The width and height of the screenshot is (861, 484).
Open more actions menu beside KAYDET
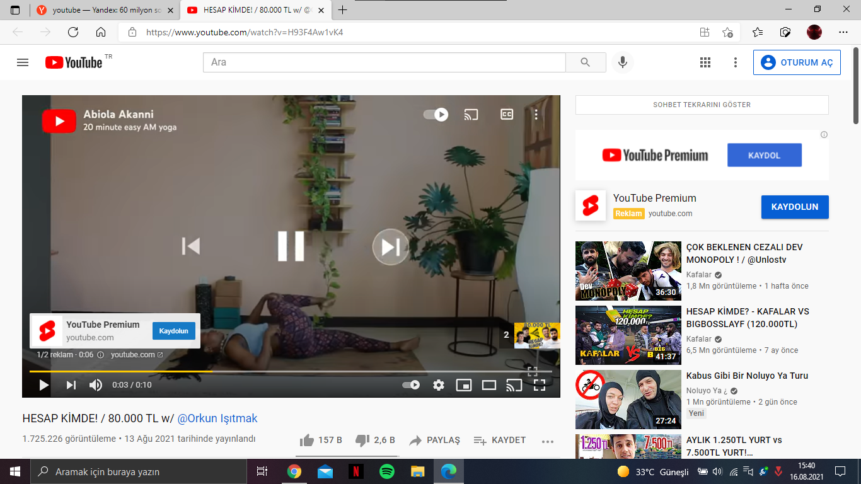point(548,441)
